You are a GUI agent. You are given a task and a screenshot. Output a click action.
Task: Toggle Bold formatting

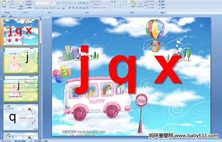tap(37, 8)
